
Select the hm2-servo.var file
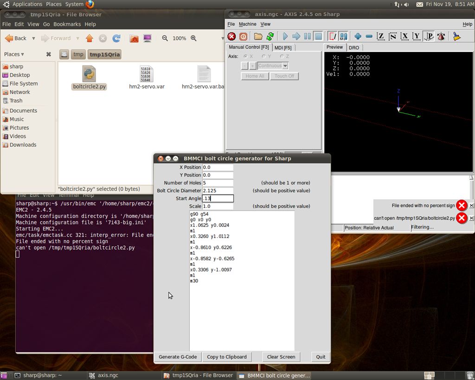pos(147,78)
